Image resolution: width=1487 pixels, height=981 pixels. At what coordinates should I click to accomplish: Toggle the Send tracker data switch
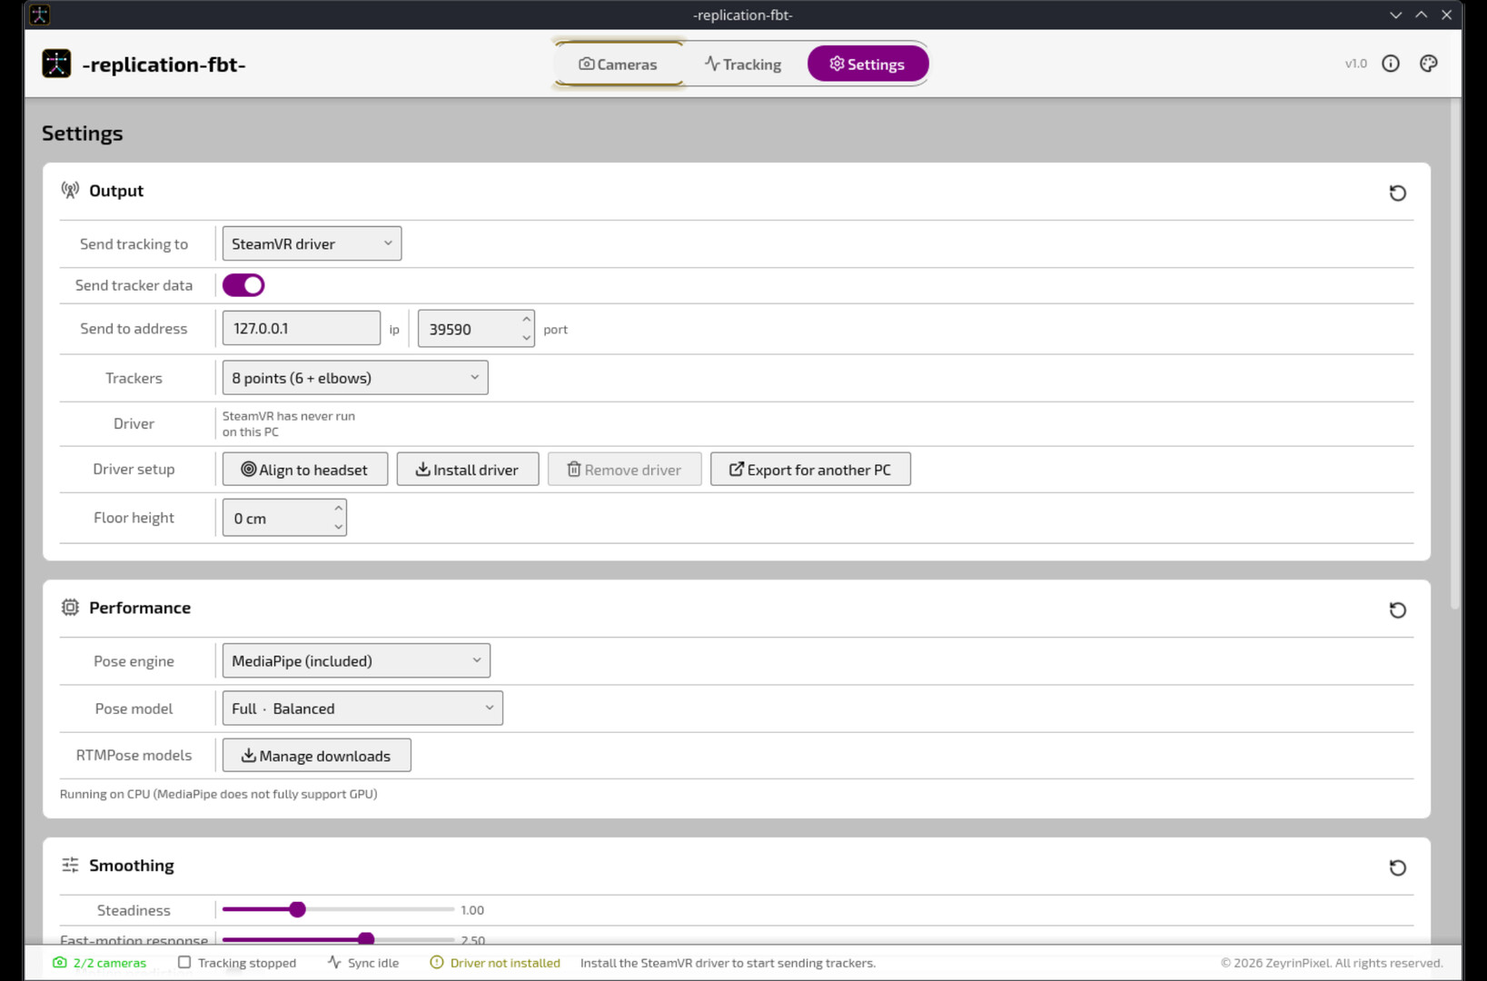[x=243, y=285]
